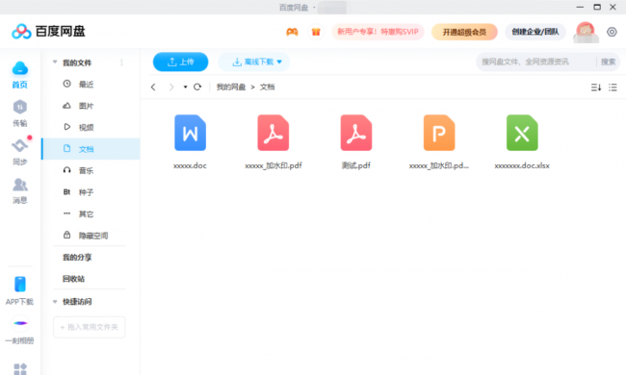Click the 搜索 search button
This screenshot has width=626, height=375.
(608, 62)
